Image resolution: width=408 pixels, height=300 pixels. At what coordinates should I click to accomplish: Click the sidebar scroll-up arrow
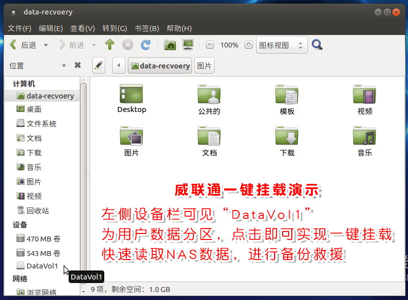[x=83, y=79]
